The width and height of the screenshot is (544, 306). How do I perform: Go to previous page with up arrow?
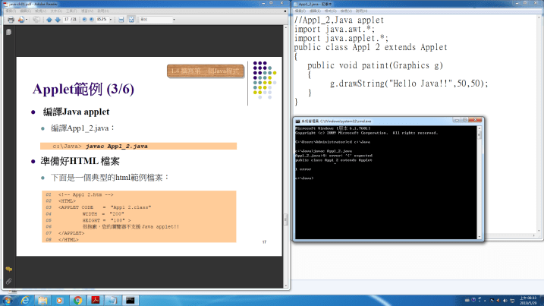tap(49, 20)
